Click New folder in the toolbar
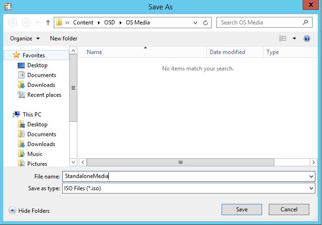 tap(64, 39)
